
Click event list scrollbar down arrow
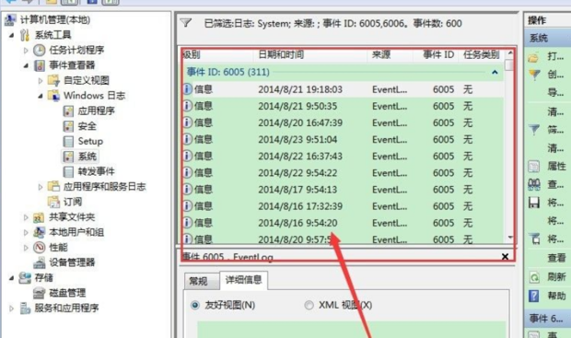[x=510, y=238]
